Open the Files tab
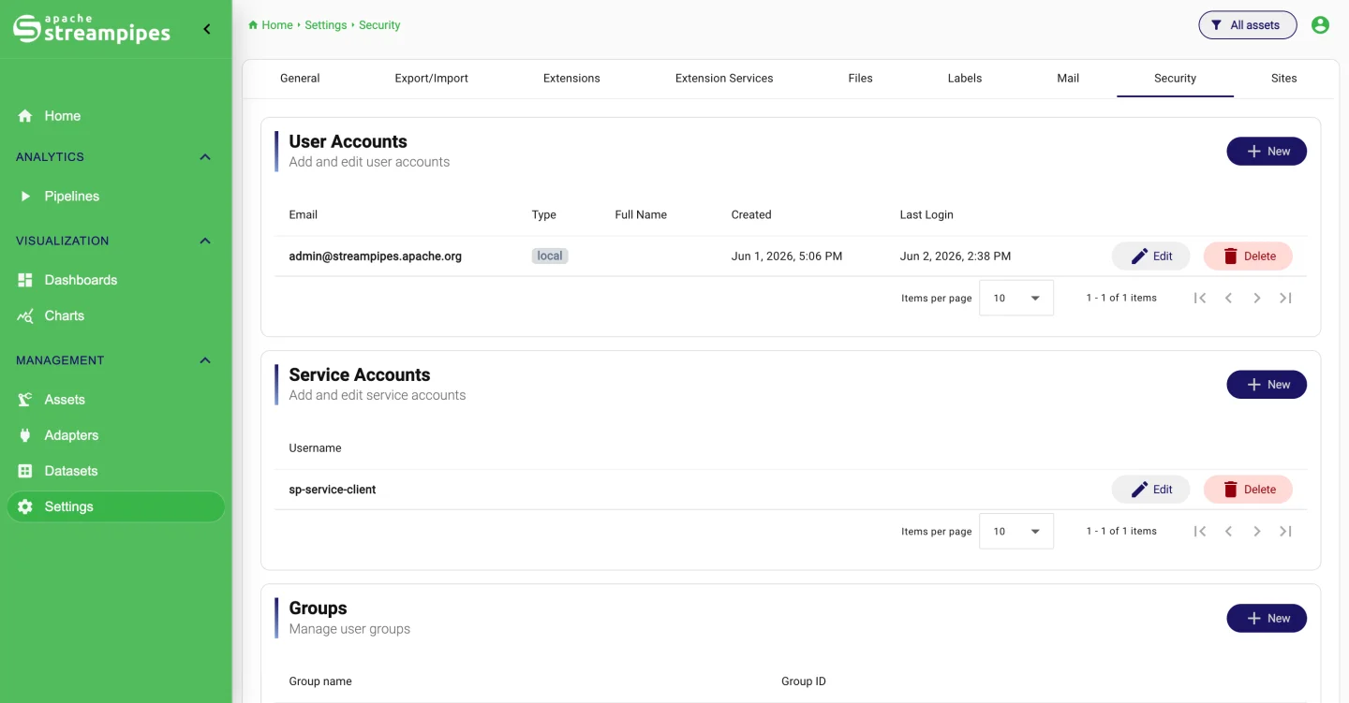 pos(860,79)
